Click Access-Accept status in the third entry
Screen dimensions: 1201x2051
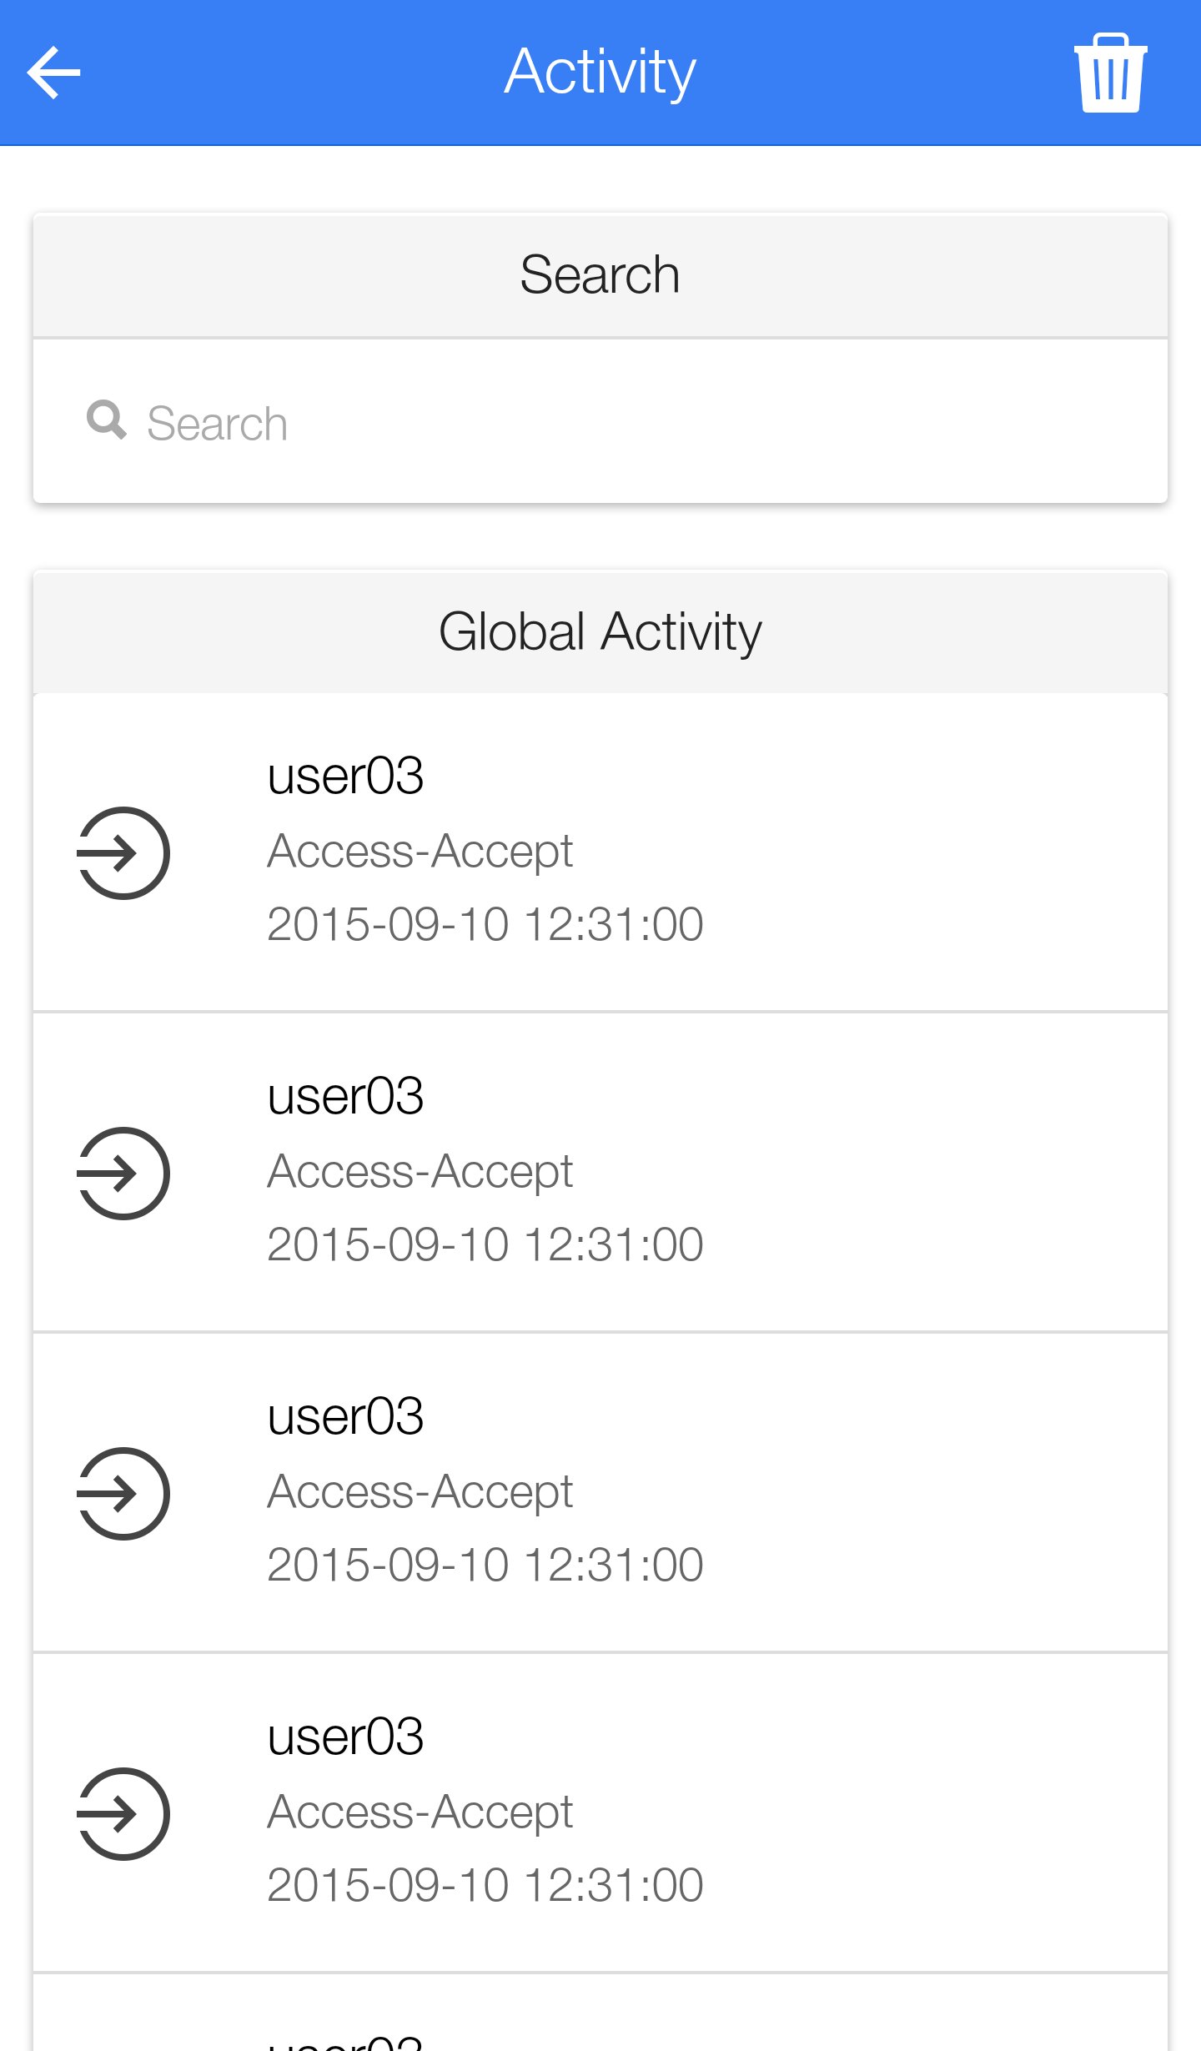(420, 1492)
